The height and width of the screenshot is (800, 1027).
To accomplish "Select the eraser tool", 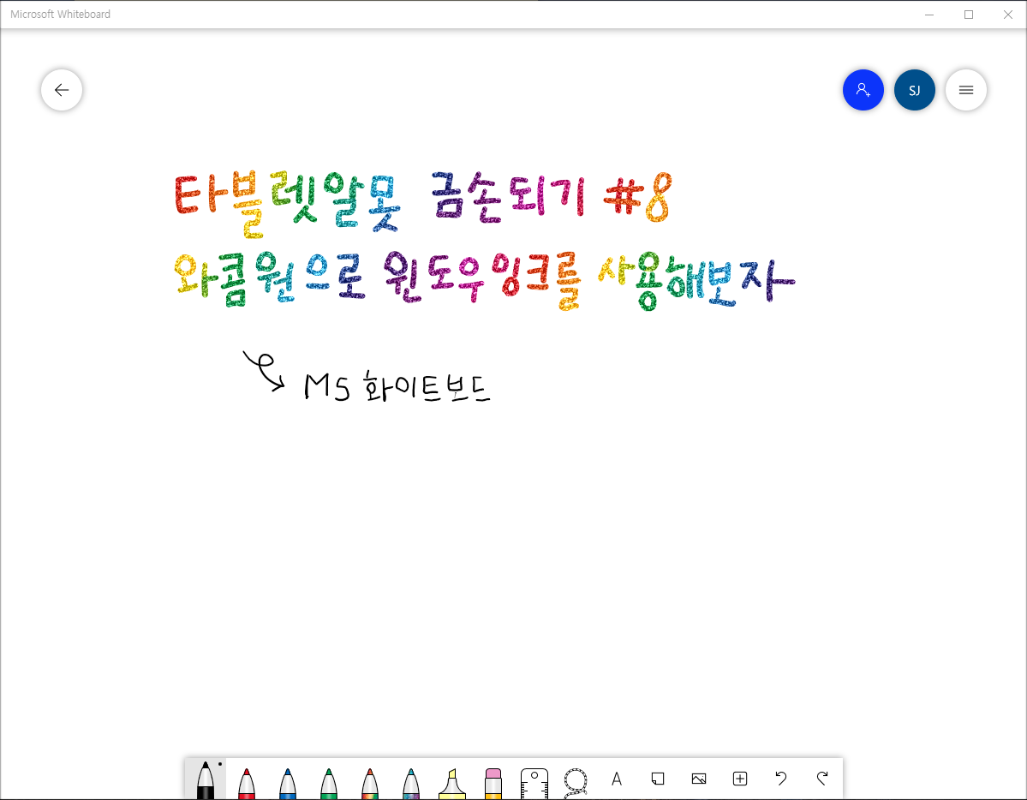I will pos(493,784).
